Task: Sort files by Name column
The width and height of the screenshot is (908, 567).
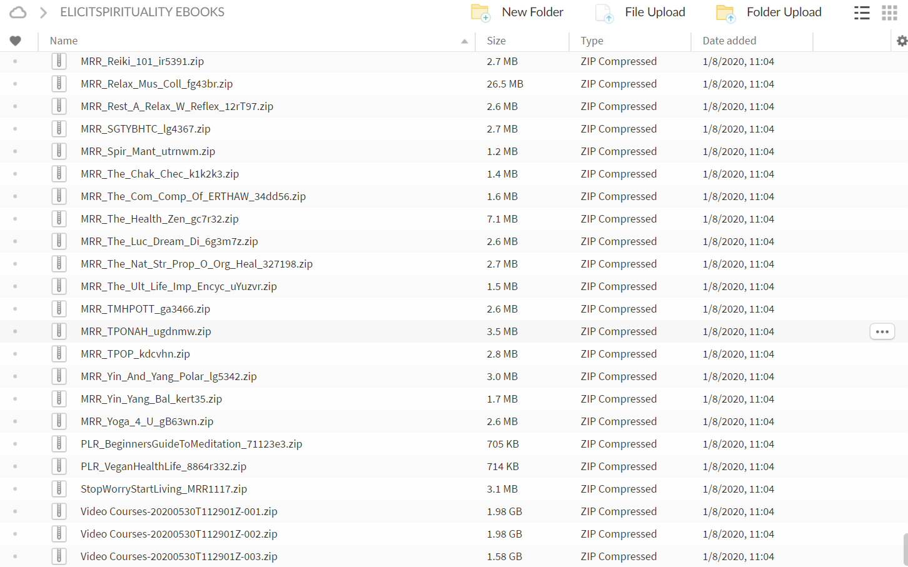Action: point(64,41)
